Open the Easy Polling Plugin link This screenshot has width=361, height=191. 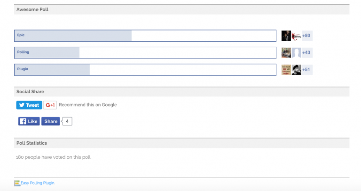pos(38,183)
